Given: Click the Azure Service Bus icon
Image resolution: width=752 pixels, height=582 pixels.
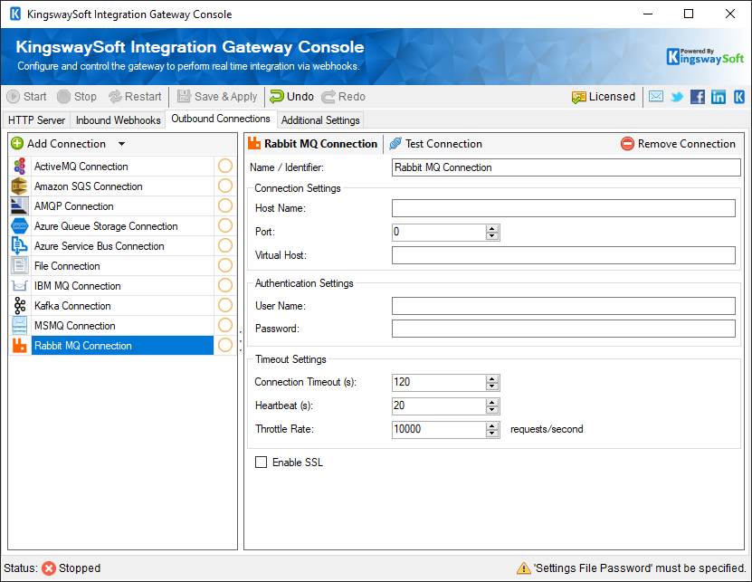Looking at the screenshot, I should pyautogui.click(x=20, y=245).
